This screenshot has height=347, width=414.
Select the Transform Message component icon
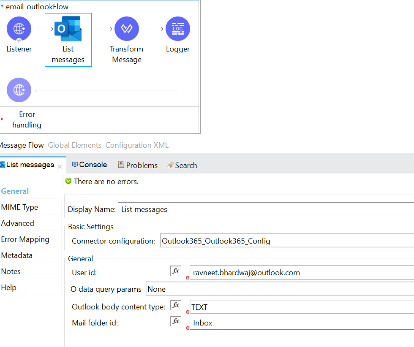pos(127,29)
